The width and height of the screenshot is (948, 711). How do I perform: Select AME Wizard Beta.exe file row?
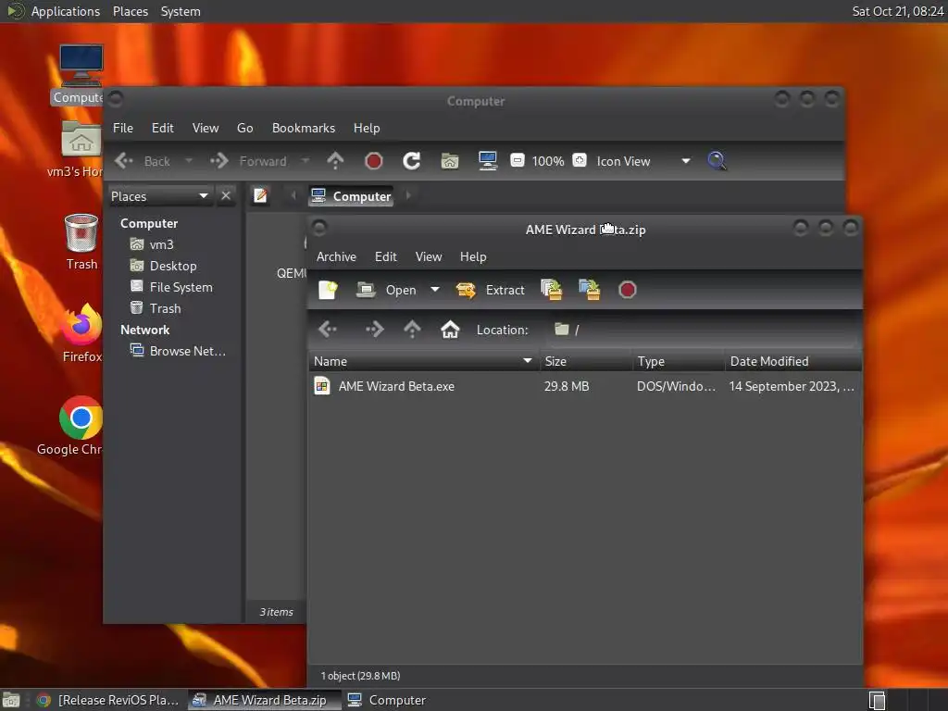(585, 386)
